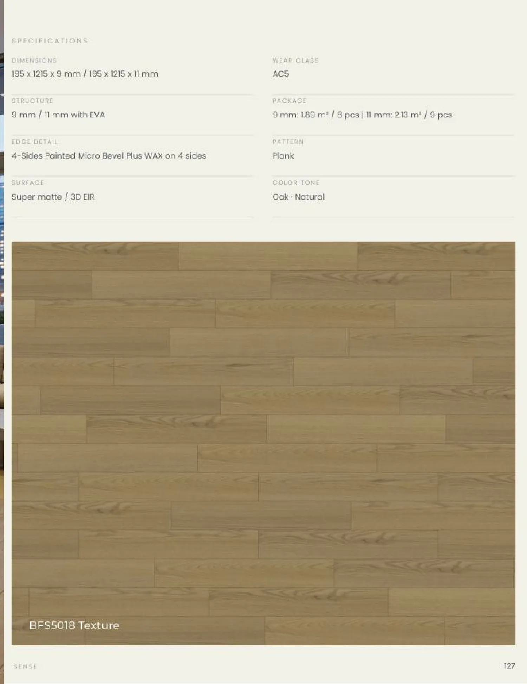Viewport: 527px width, 684px height.
Task: Select the '9 mm / 11 mm with EVA' text
Action: [58, 115]
